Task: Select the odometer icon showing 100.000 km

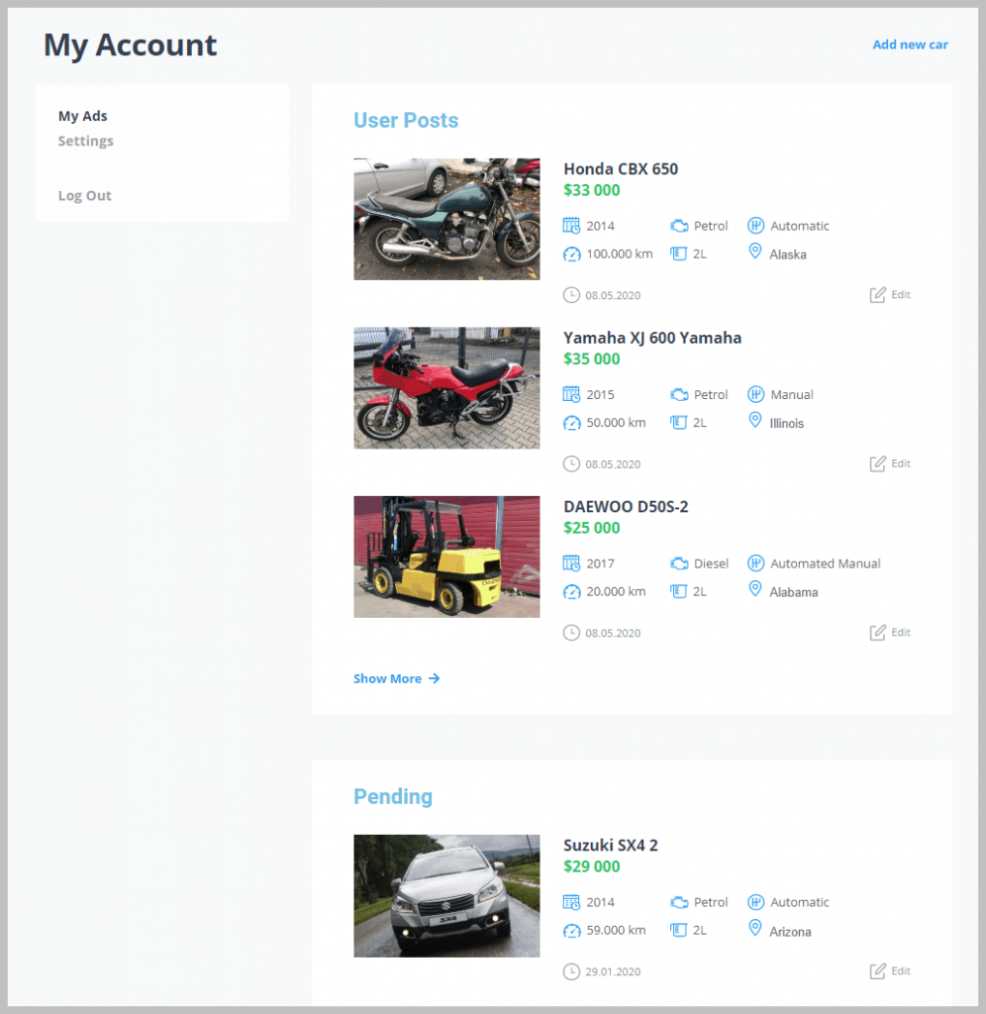Action: tap(571, 254)
